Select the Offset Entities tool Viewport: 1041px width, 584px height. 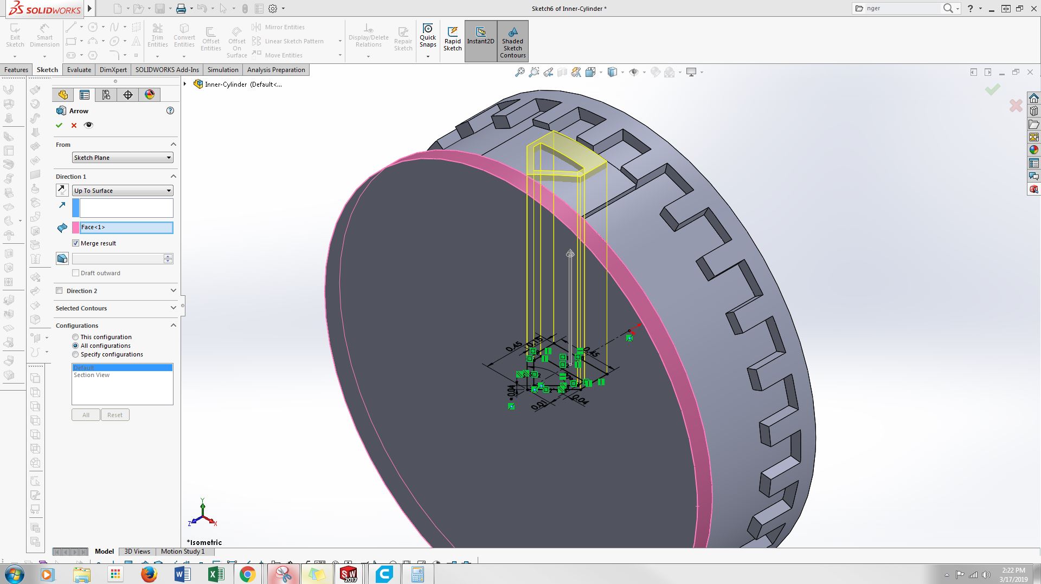click(210, 39)
